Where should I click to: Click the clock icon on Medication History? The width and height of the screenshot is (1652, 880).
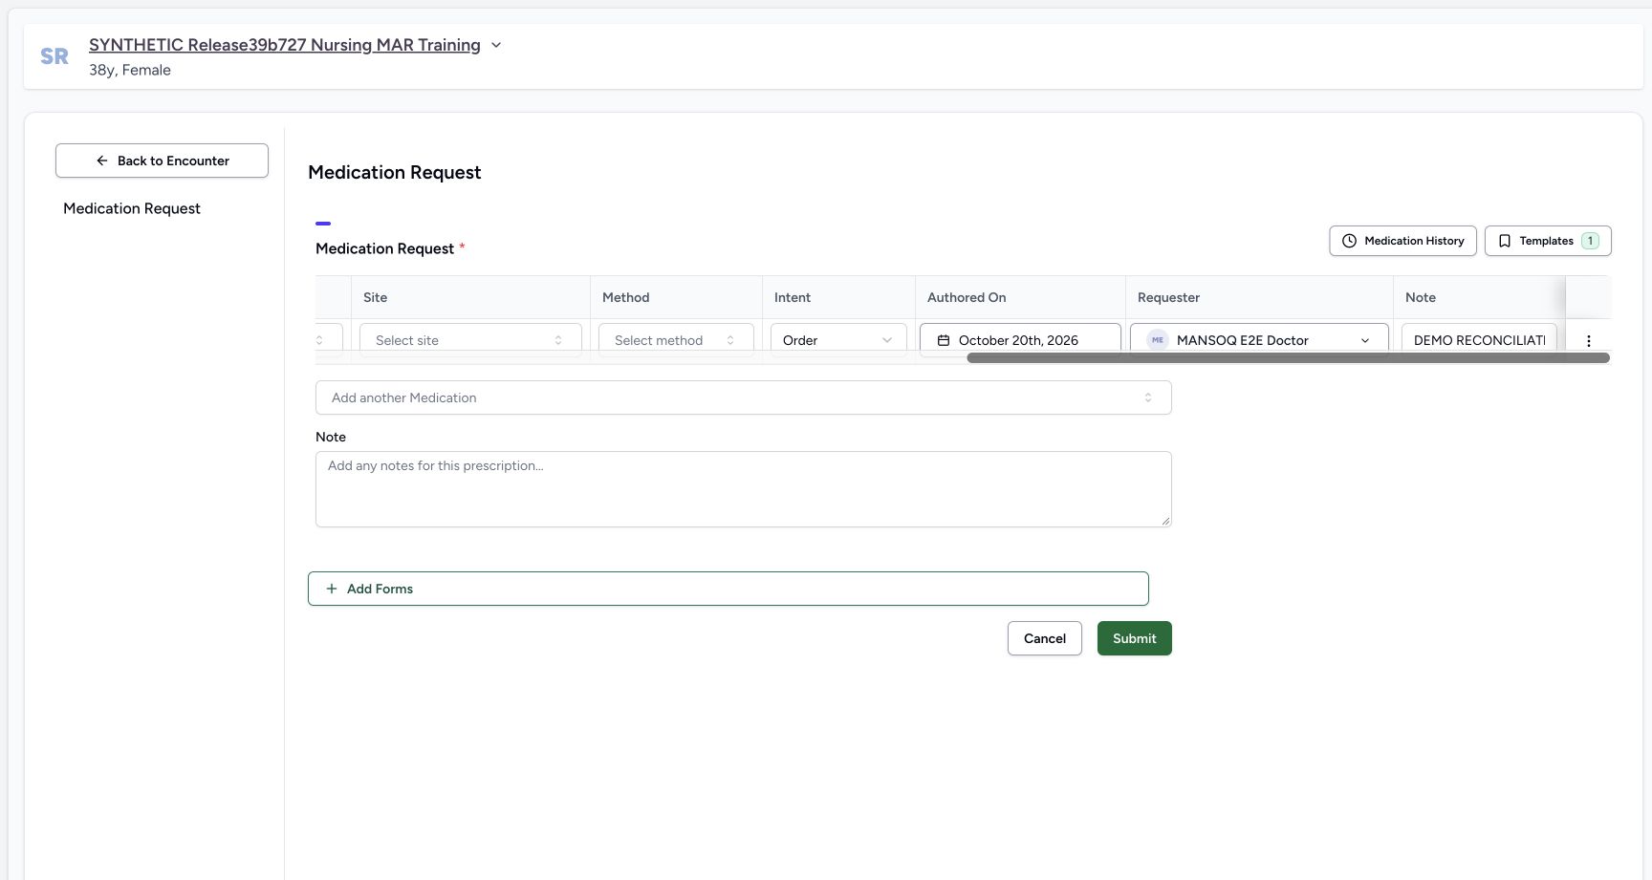[1349, 241]
